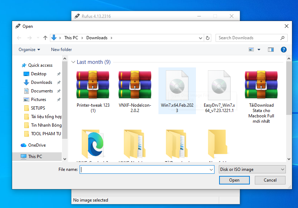Toggle the preview pane icon
This screenshot has width=298, height=208.
click(x=271, y=50)
